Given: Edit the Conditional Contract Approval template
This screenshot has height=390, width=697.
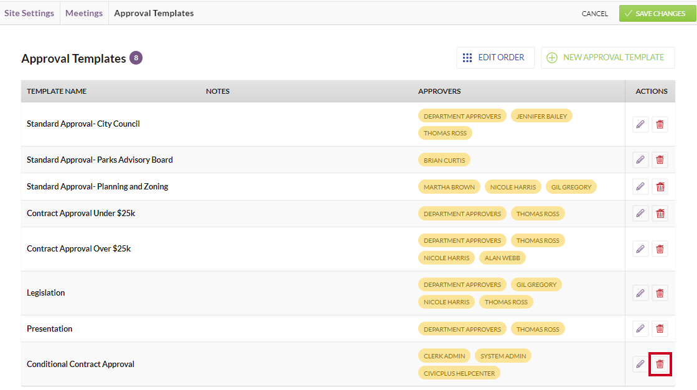Looking at the screenshot, I should [x=640, y=365].
